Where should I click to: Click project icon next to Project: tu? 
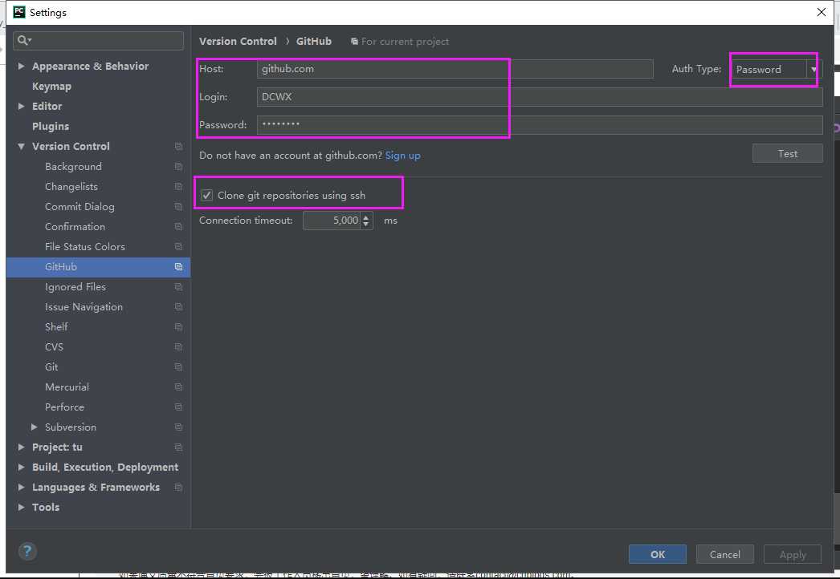pos(178,447)
